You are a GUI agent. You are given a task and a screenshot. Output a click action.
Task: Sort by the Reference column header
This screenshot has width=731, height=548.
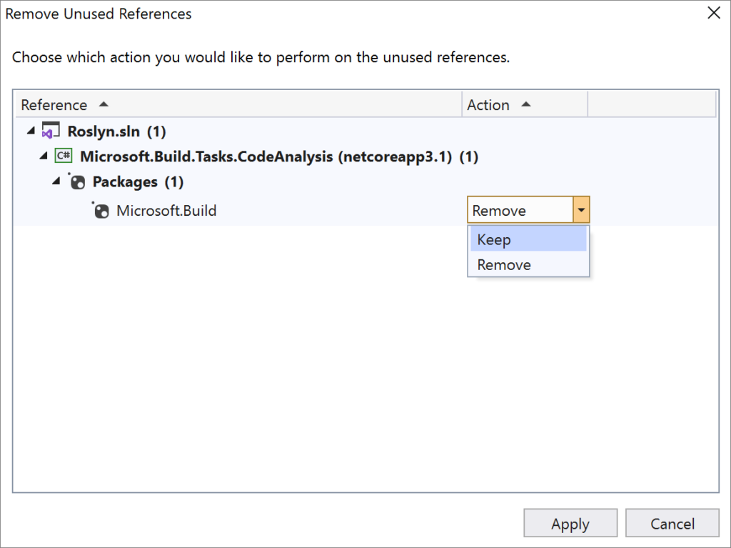54,105
